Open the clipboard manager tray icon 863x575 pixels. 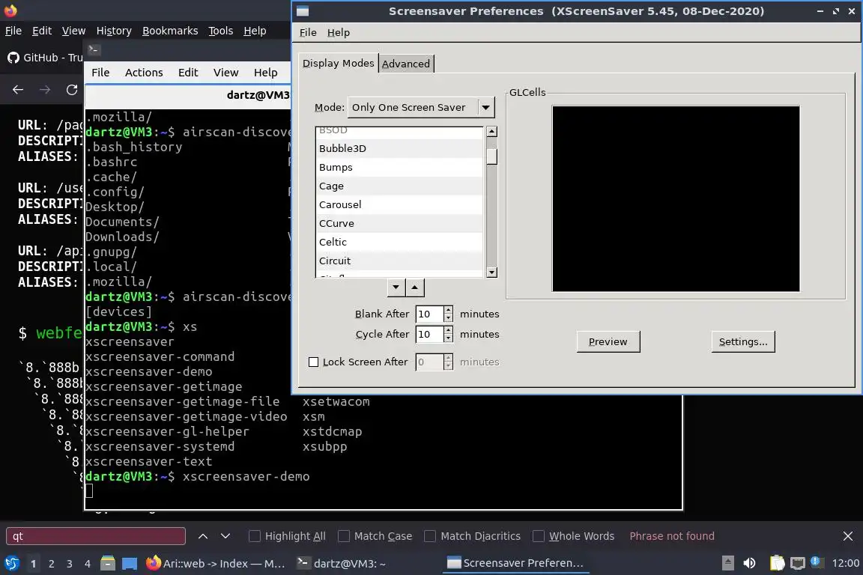777,563
